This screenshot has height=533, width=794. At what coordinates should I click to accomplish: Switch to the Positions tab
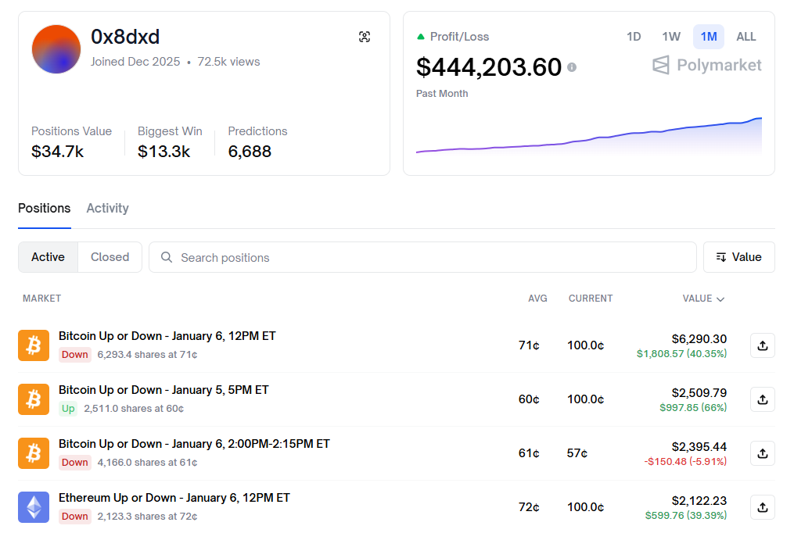pyautogui.click(x=45, y=208)
